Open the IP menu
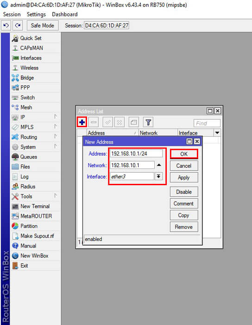Viewport: 252px width, 325px height. 35,117
